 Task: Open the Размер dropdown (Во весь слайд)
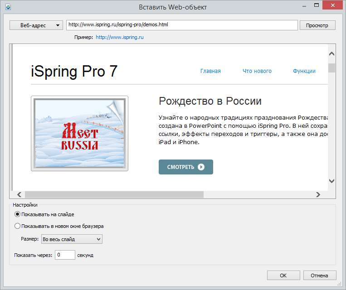72,239
